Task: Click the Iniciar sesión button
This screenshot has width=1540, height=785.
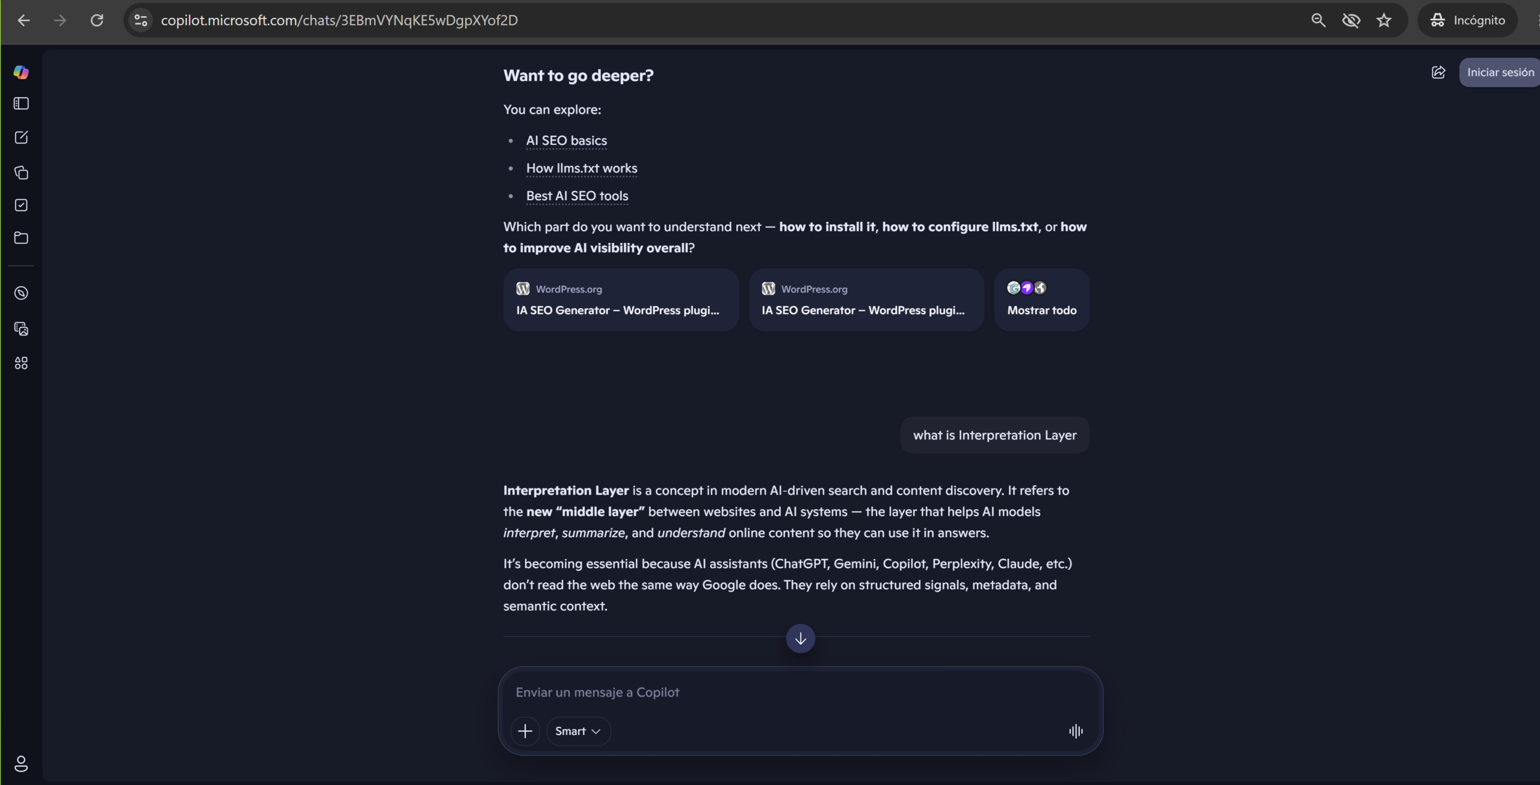Action: click(x=1500, y=73)
